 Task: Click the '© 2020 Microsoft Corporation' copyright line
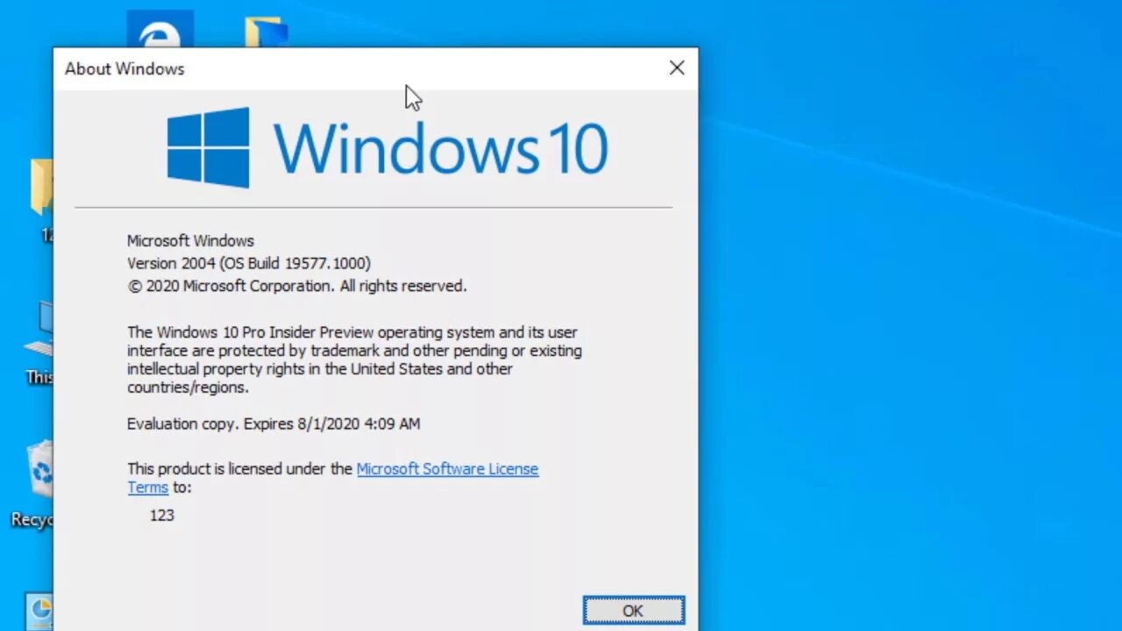(x=297, y=286)
